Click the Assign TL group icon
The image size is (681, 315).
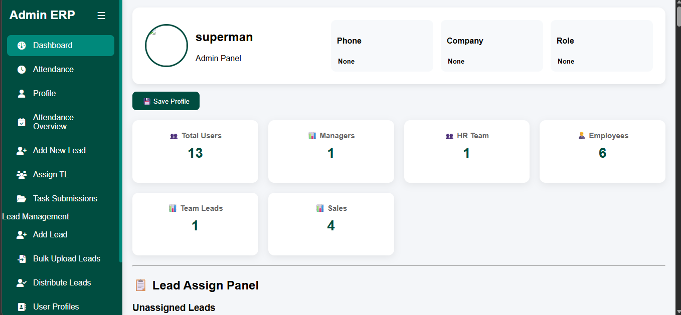coord(21,174)
